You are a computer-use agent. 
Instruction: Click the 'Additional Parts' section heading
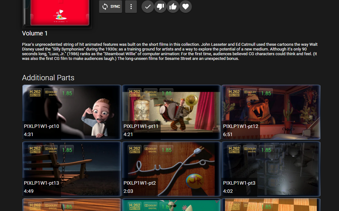coord(48,77)
